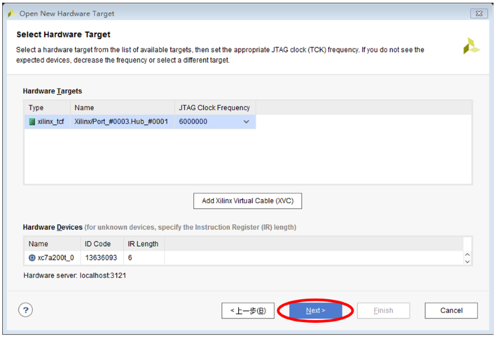Click Add Xilinx Virtual Cable (XVC)

point(248,201)
